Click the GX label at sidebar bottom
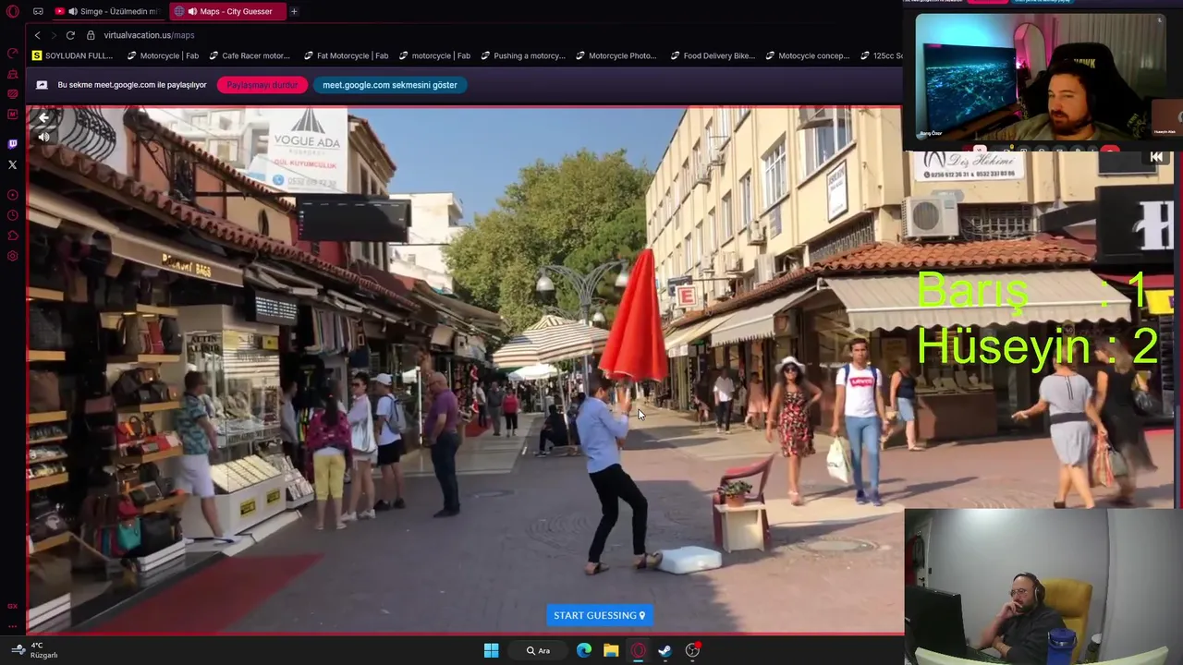 click(12, 606)
